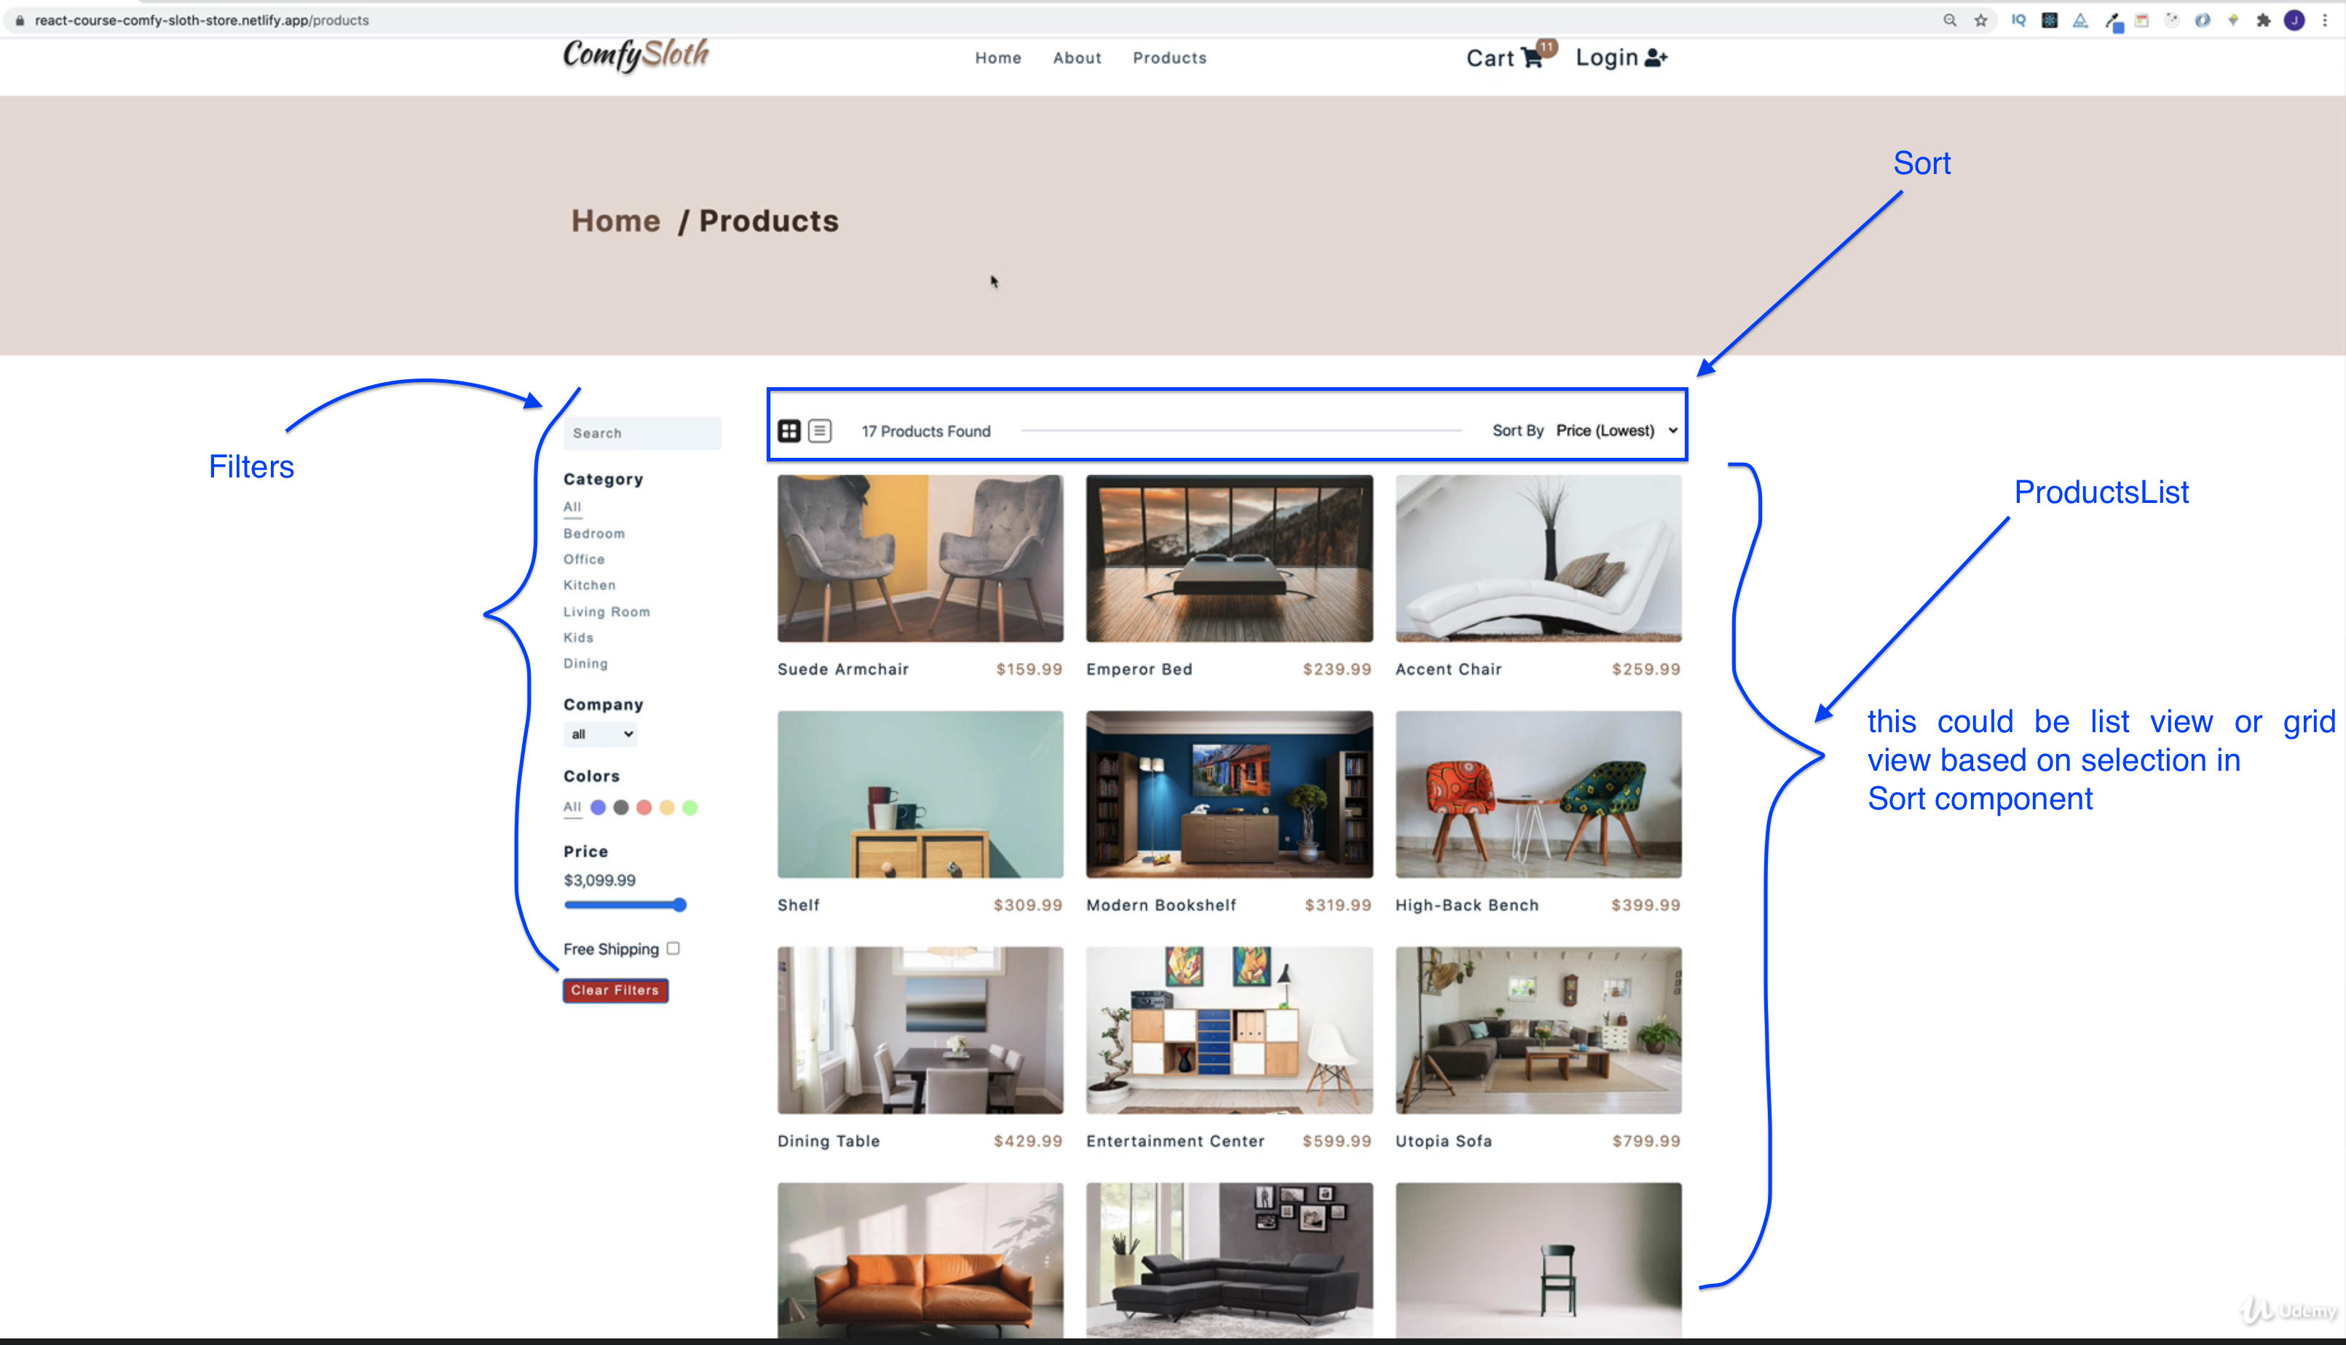Viewport: 2346px width, 1345px height.
Task: Open Chrome three-dot menu
Action: pos(2325,20)
